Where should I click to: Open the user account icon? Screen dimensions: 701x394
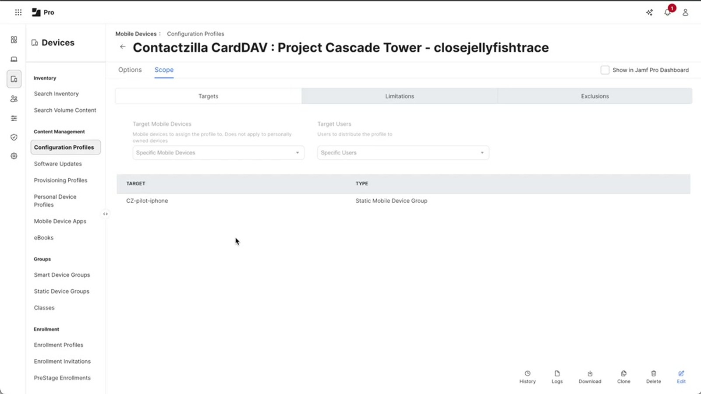(x=685, y=12)
